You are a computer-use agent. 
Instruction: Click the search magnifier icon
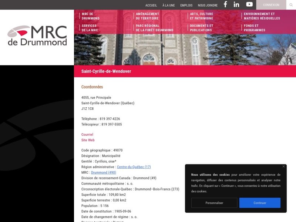click(291, 5)
